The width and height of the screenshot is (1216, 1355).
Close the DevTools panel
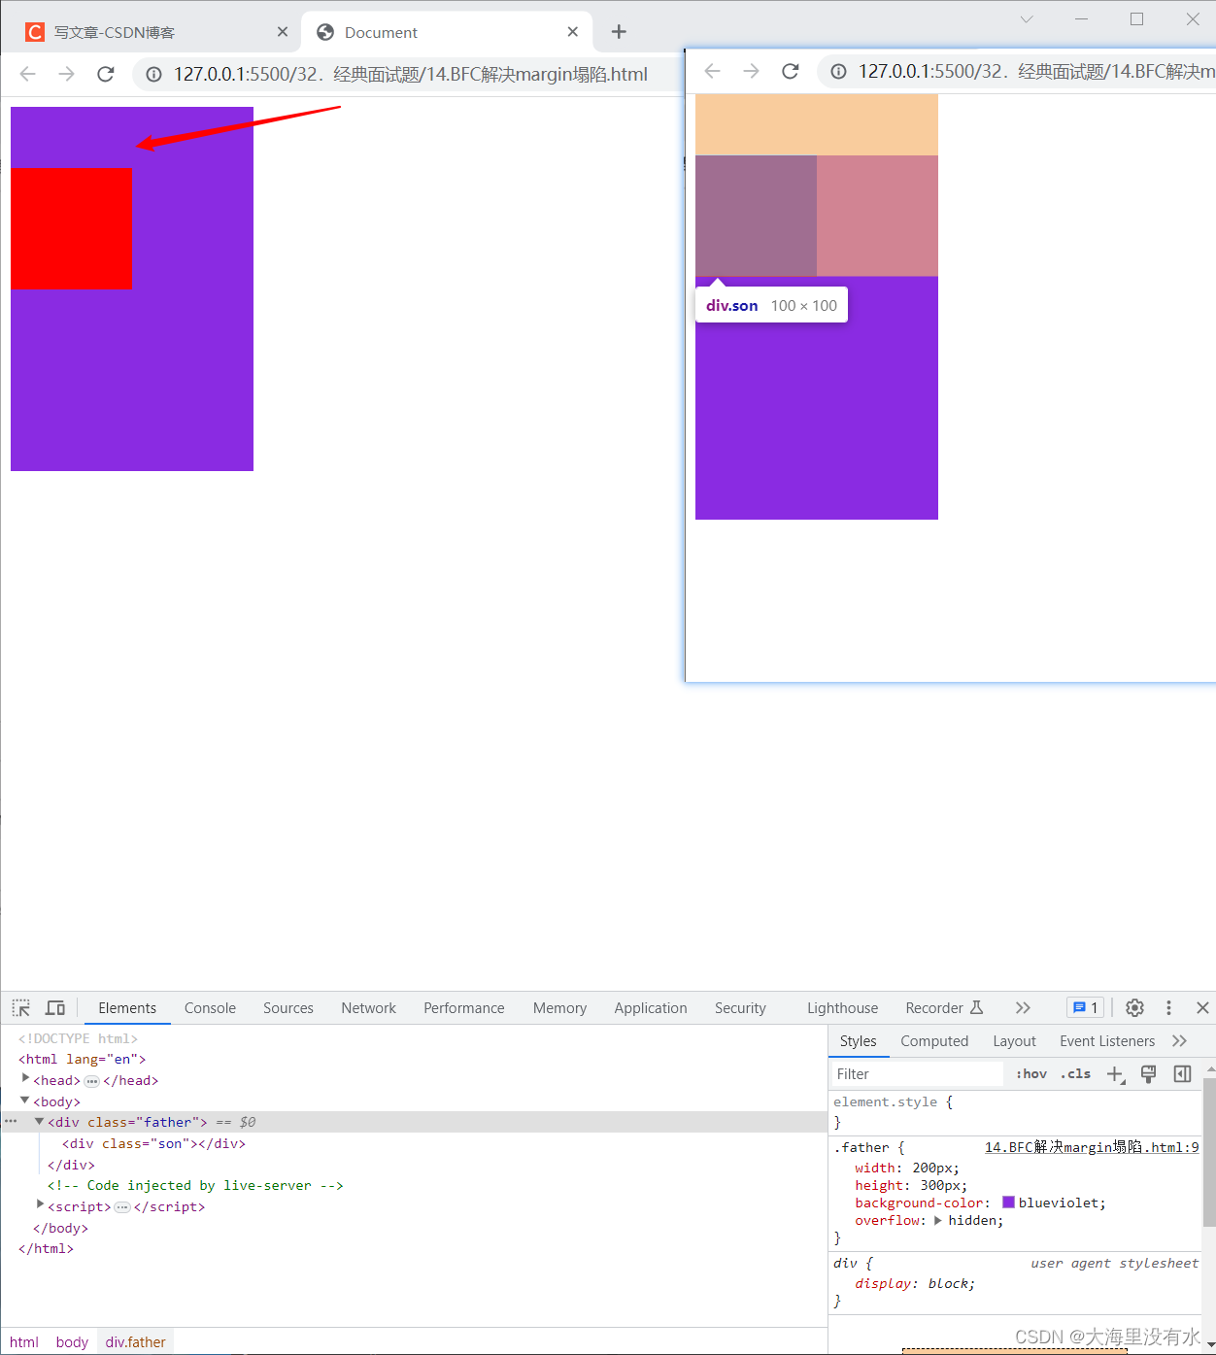tap(1202, 1008)
